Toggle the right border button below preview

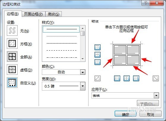click(136, 78)
